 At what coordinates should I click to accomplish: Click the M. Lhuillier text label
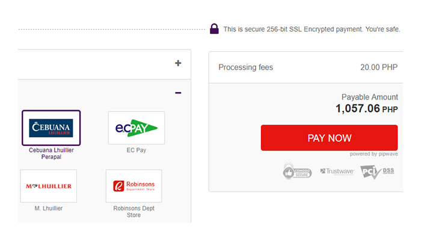coord(49,208)
